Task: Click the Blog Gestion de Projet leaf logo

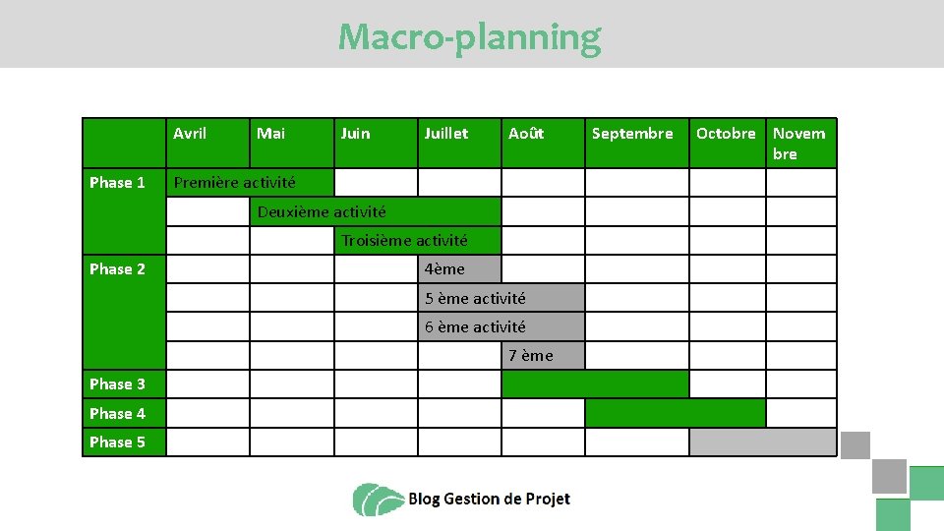Action: click(x=378, y=500)
